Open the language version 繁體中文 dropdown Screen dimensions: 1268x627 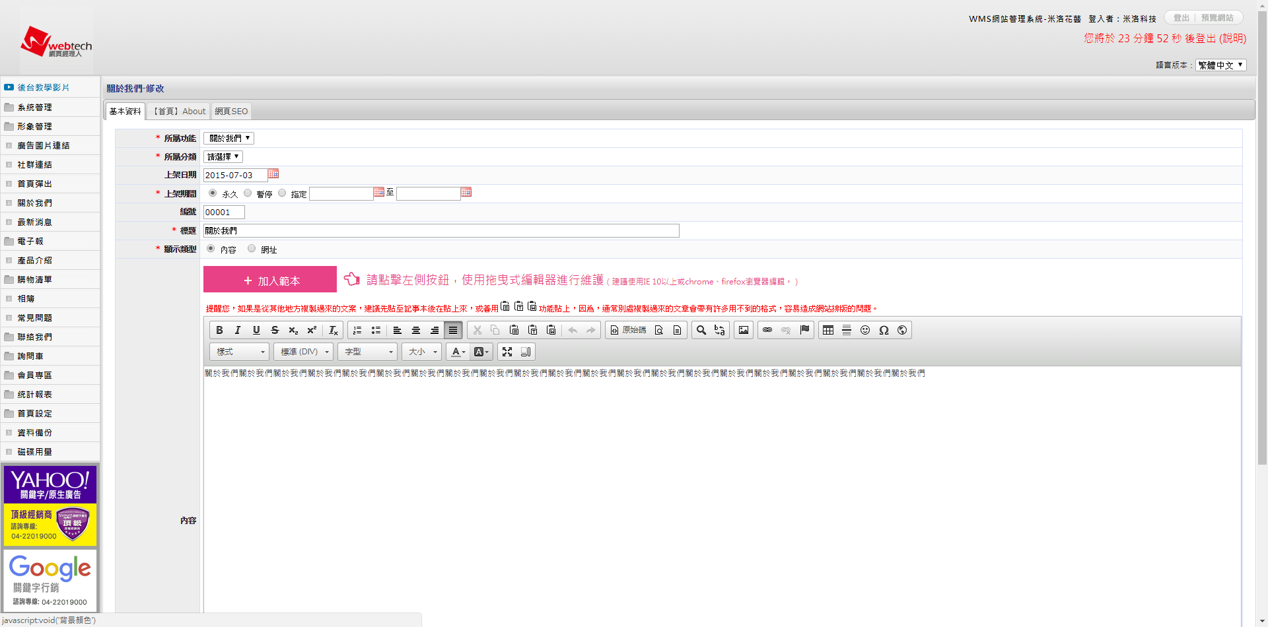coord(1220,65)
